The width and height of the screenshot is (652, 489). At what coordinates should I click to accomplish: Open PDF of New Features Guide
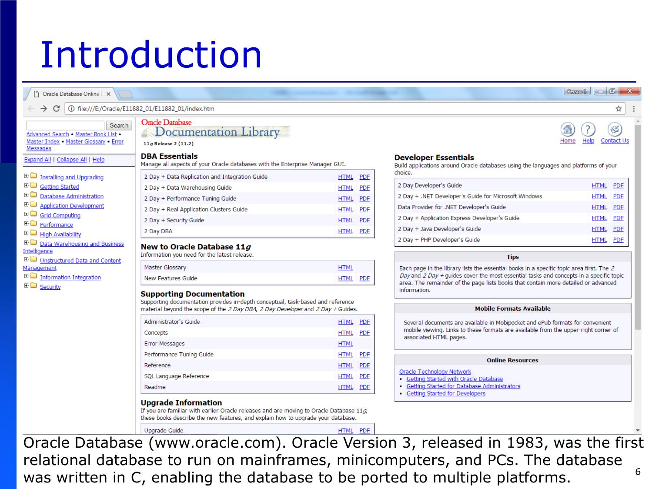364,278
